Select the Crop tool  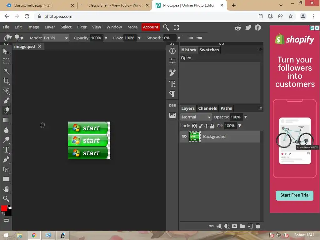(6, 81)
